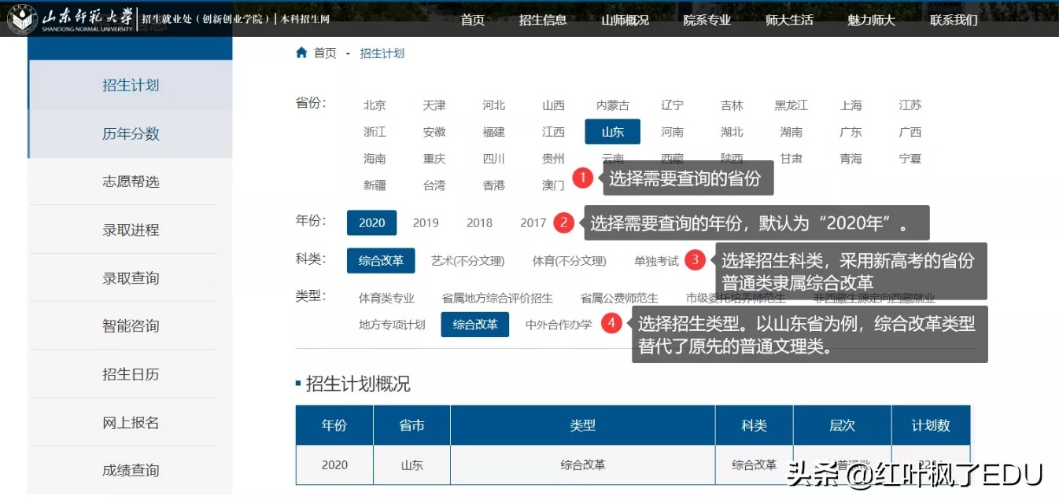The height and width of the screenshot is (503, 1059).
Task: Open the 院系专业 menu
Action: 707,20
